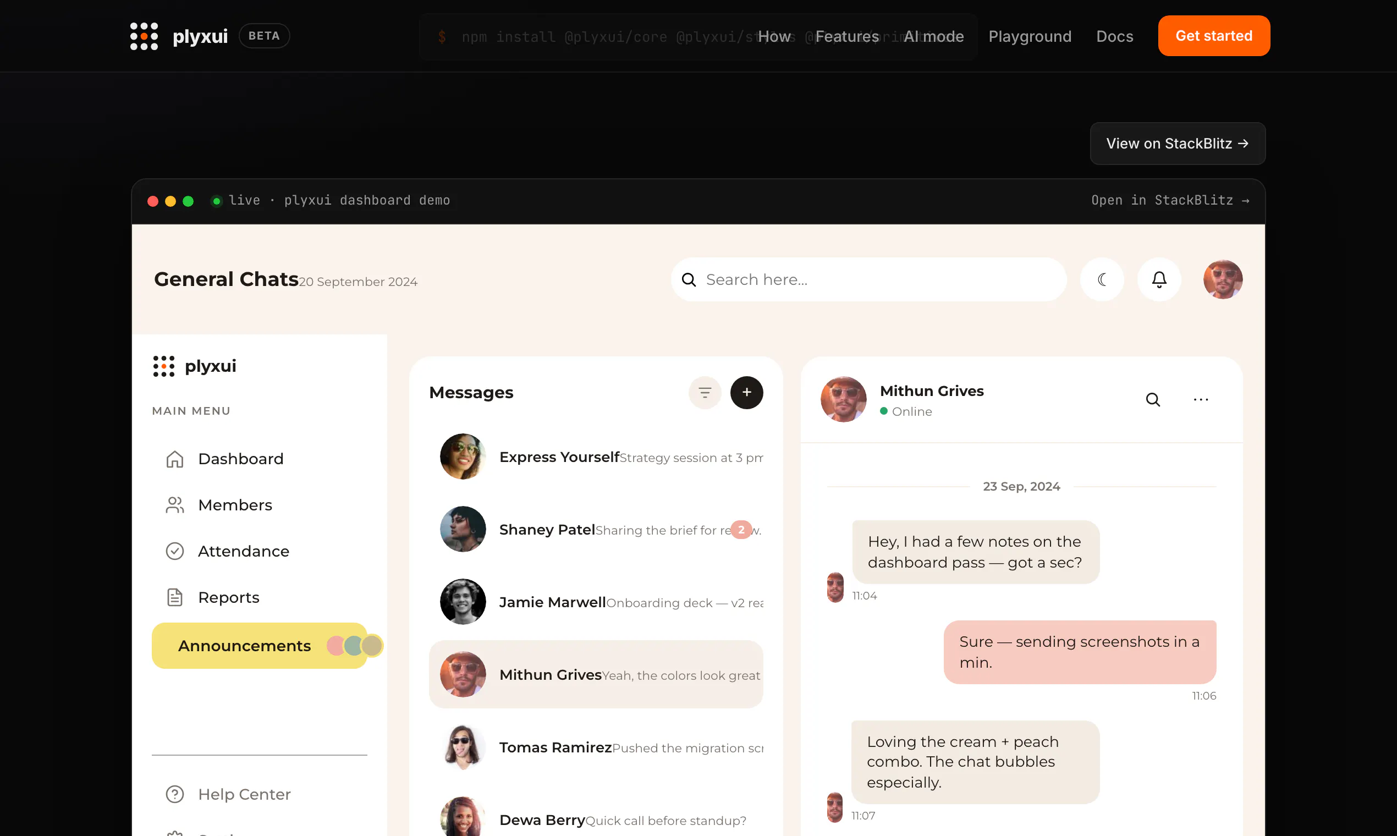Select the Attendance menu item
The image size is (1397, 836).
point(259,552)
